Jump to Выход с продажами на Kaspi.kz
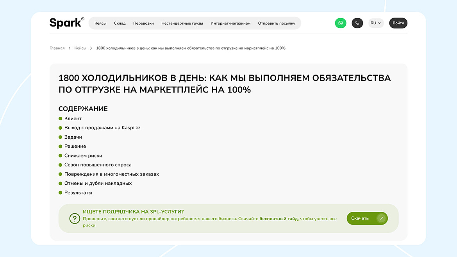Image resolution: width=457 pixels, height=257 pixels. click(102, 128)
